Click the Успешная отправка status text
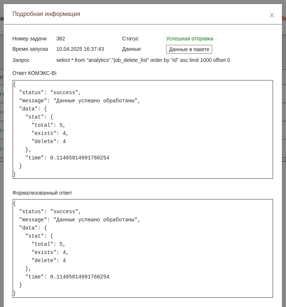The width and height of the screenshot is (286, 307). tap(189, 39)
